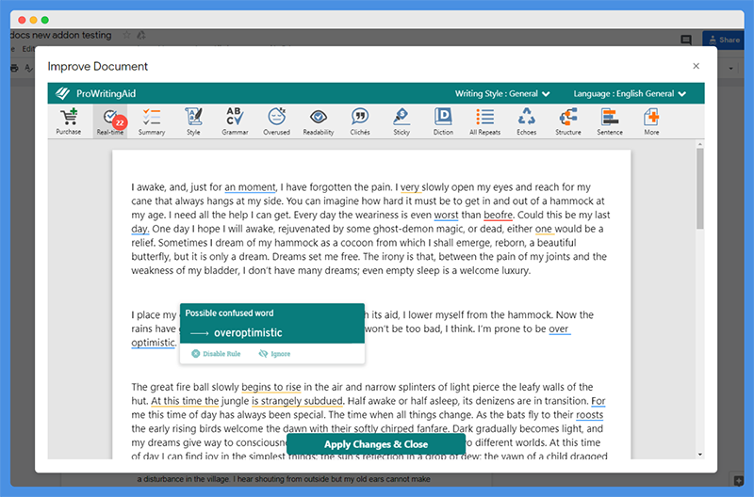Open the Summary report
The image size is (754, 497).
pyautogui.click(x=152, y=121)
